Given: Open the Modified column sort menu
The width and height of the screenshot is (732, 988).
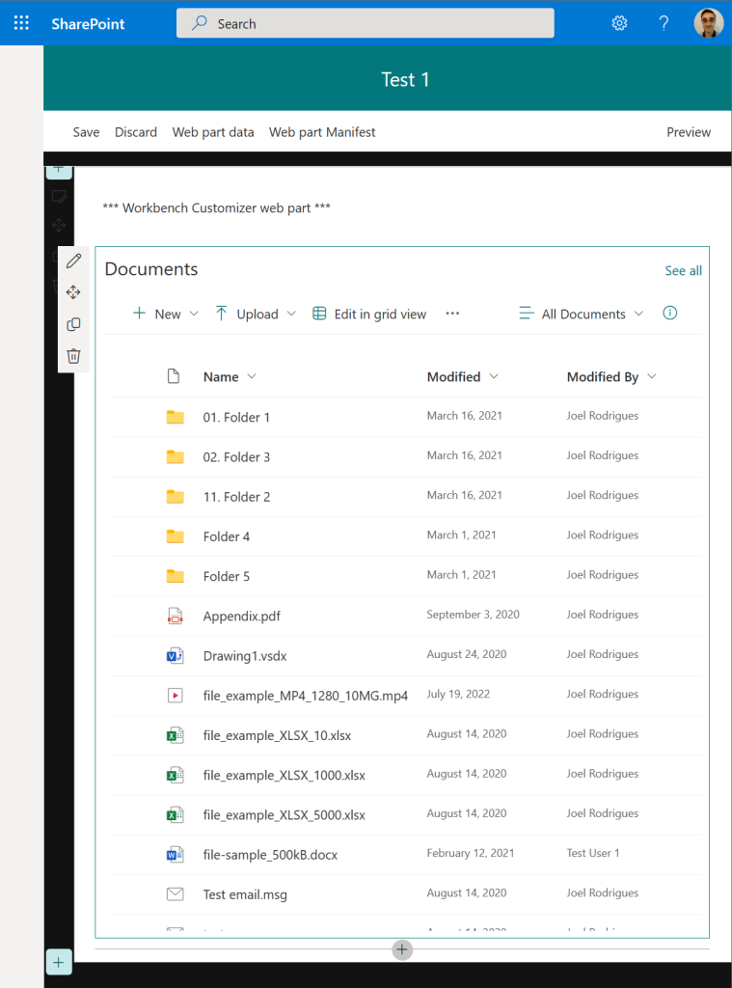Looking at the screenshot, I should point(463,377).
